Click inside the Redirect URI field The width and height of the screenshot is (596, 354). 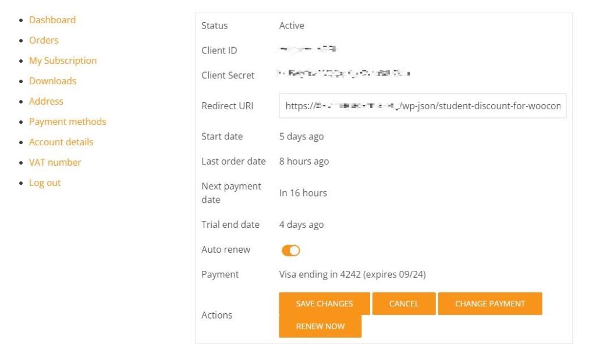point(423,106)
